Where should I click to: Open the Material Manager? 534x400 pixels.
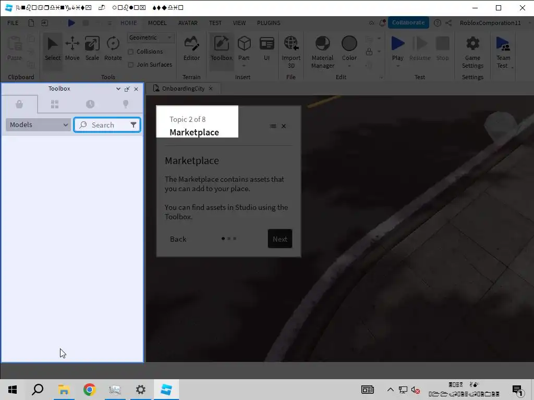(322, 53)
